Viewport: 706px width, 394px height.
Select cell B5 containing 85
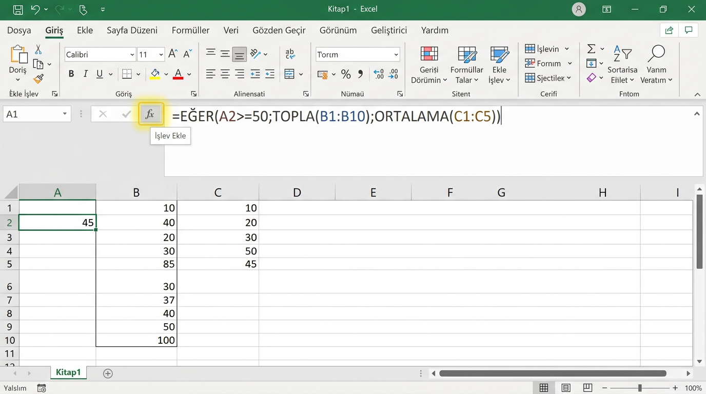coord(136,264)
